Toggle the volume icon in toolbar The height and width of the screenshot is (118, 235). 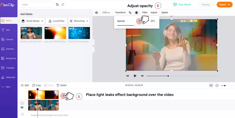[x=97, y=12]
